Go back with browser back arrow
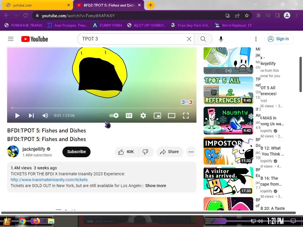Image resolution: width=303 pixels, height=227 pixels. click(7, 16)
